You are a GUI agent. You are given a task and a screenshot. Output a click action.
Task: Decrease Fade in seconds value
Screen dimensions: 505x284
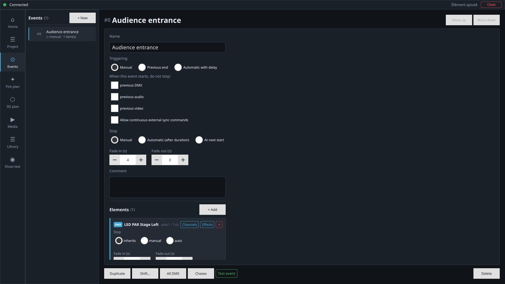[x=115, y=160]
